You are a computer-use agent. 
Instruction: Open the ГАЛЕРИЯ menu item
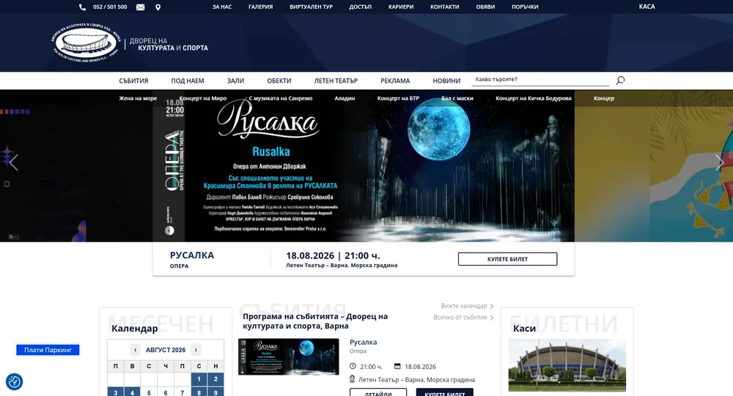[260, 7]
